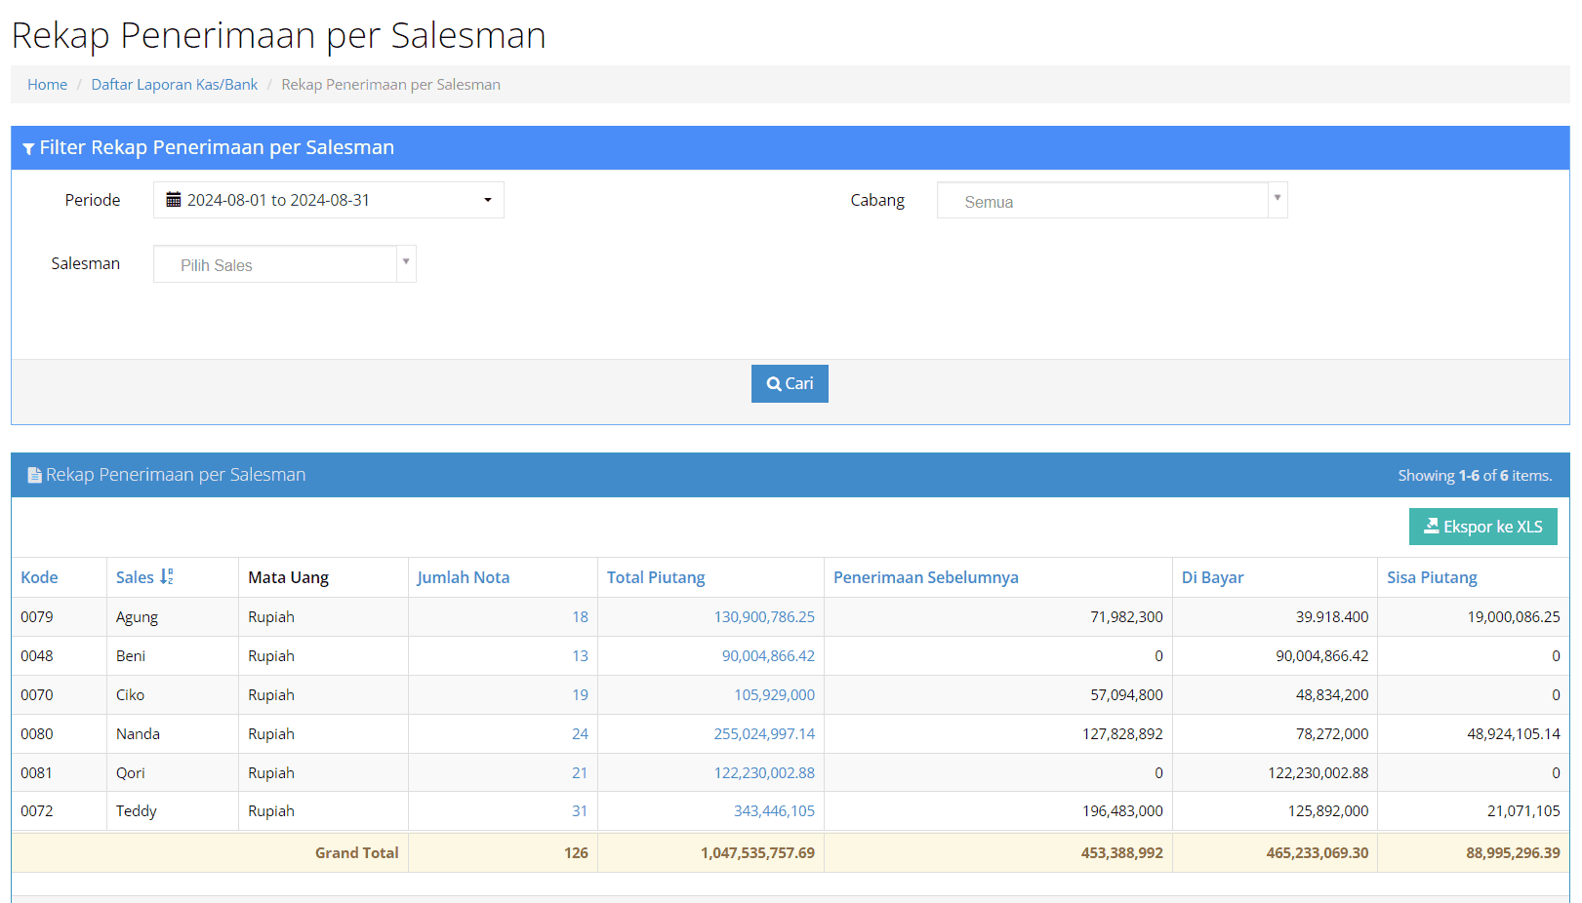The height and width of the screenshot is (903, 1582).
Task: Sort by Penerimaan Sebelumnya column
Action: (x=926, y=577)
